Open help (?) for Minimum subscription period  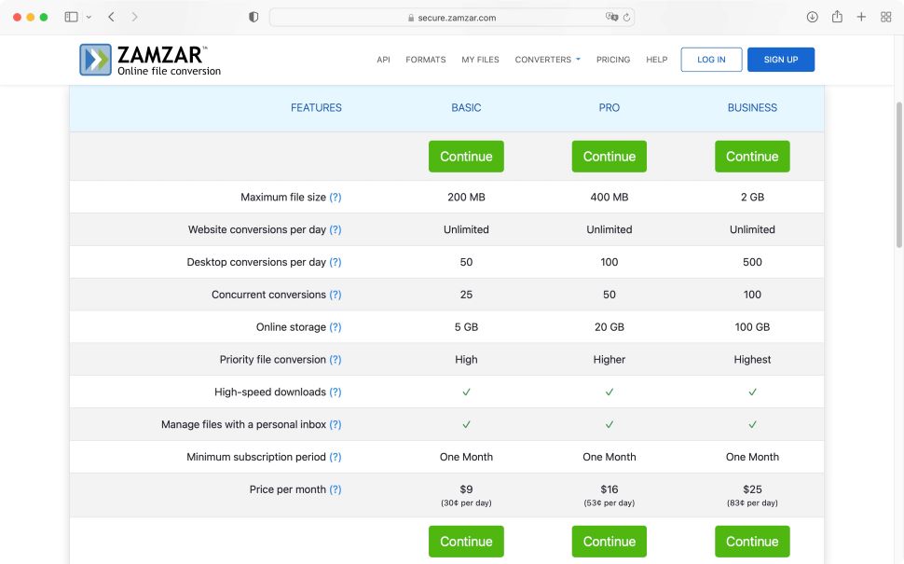335,457
